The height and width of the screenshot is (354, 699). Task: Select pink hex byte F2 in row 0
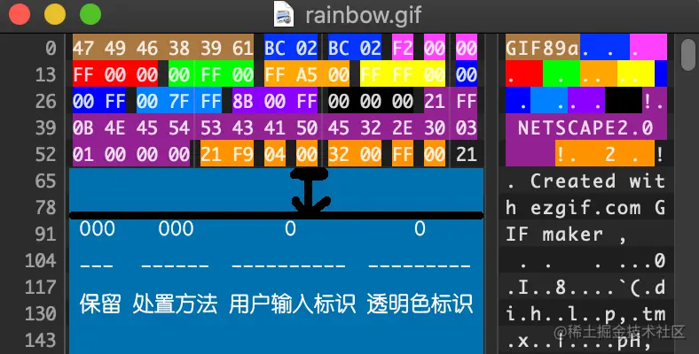(403, 48)
